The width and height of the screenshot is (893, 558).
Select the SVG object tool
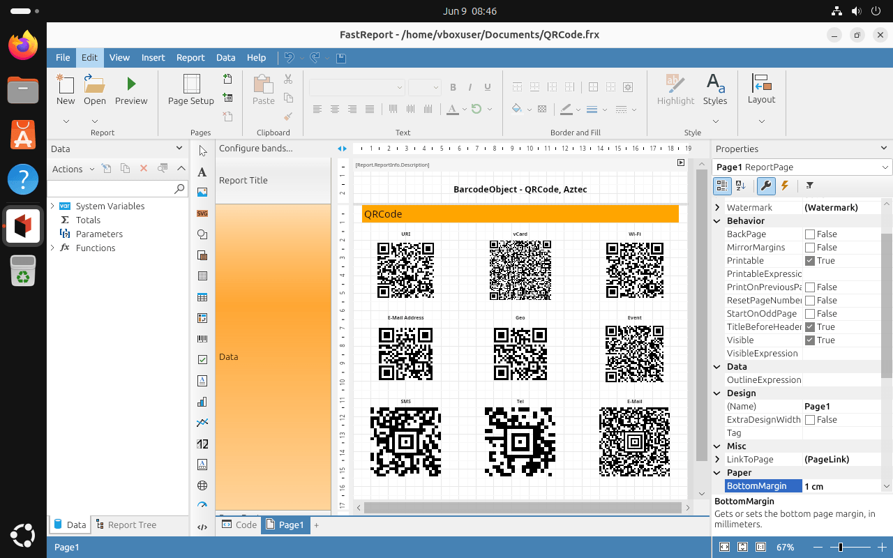tap(203, 213)
